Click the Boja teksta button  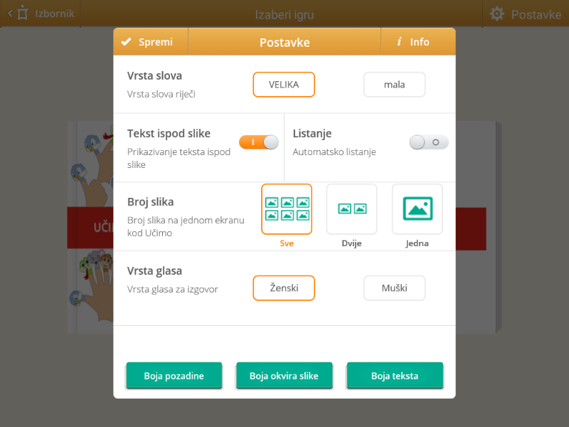(x=395, y=376)
